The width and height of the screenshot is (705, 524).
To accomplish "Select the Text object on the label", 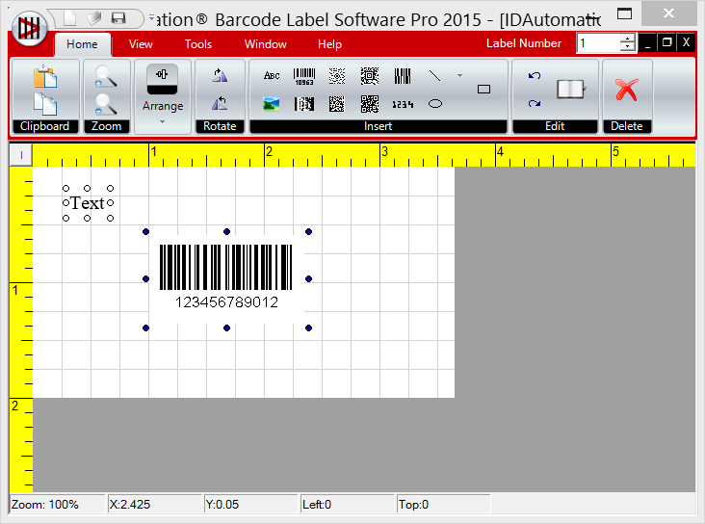I will 89,203.
